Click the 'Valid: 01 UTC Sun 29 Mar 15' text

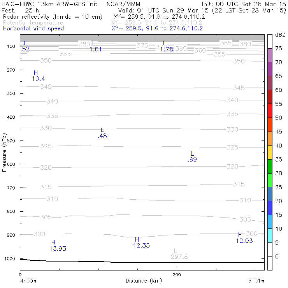pos(163,10)
